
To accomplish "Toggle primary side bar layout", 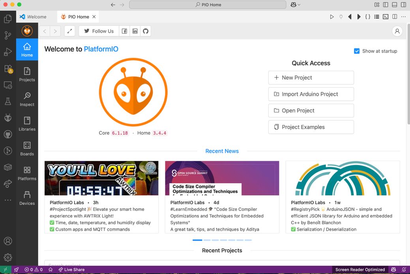I will (386, 5).
